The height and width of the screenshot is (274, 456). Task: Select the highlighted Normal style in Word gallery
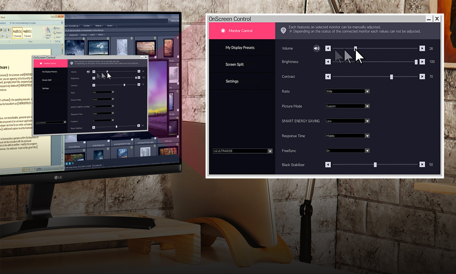tap(17, 33)
